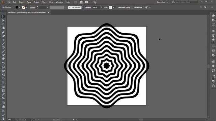Activate the Type tool
Viewport: 216px width, 121px height.
pos(3,40)
